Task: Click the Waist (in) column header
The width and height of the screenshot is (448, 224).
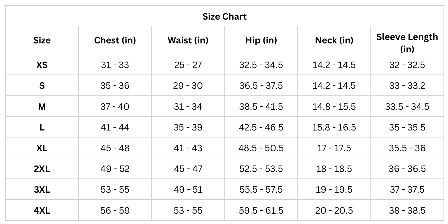Action: pyautogui.click(x=188, y=40)
